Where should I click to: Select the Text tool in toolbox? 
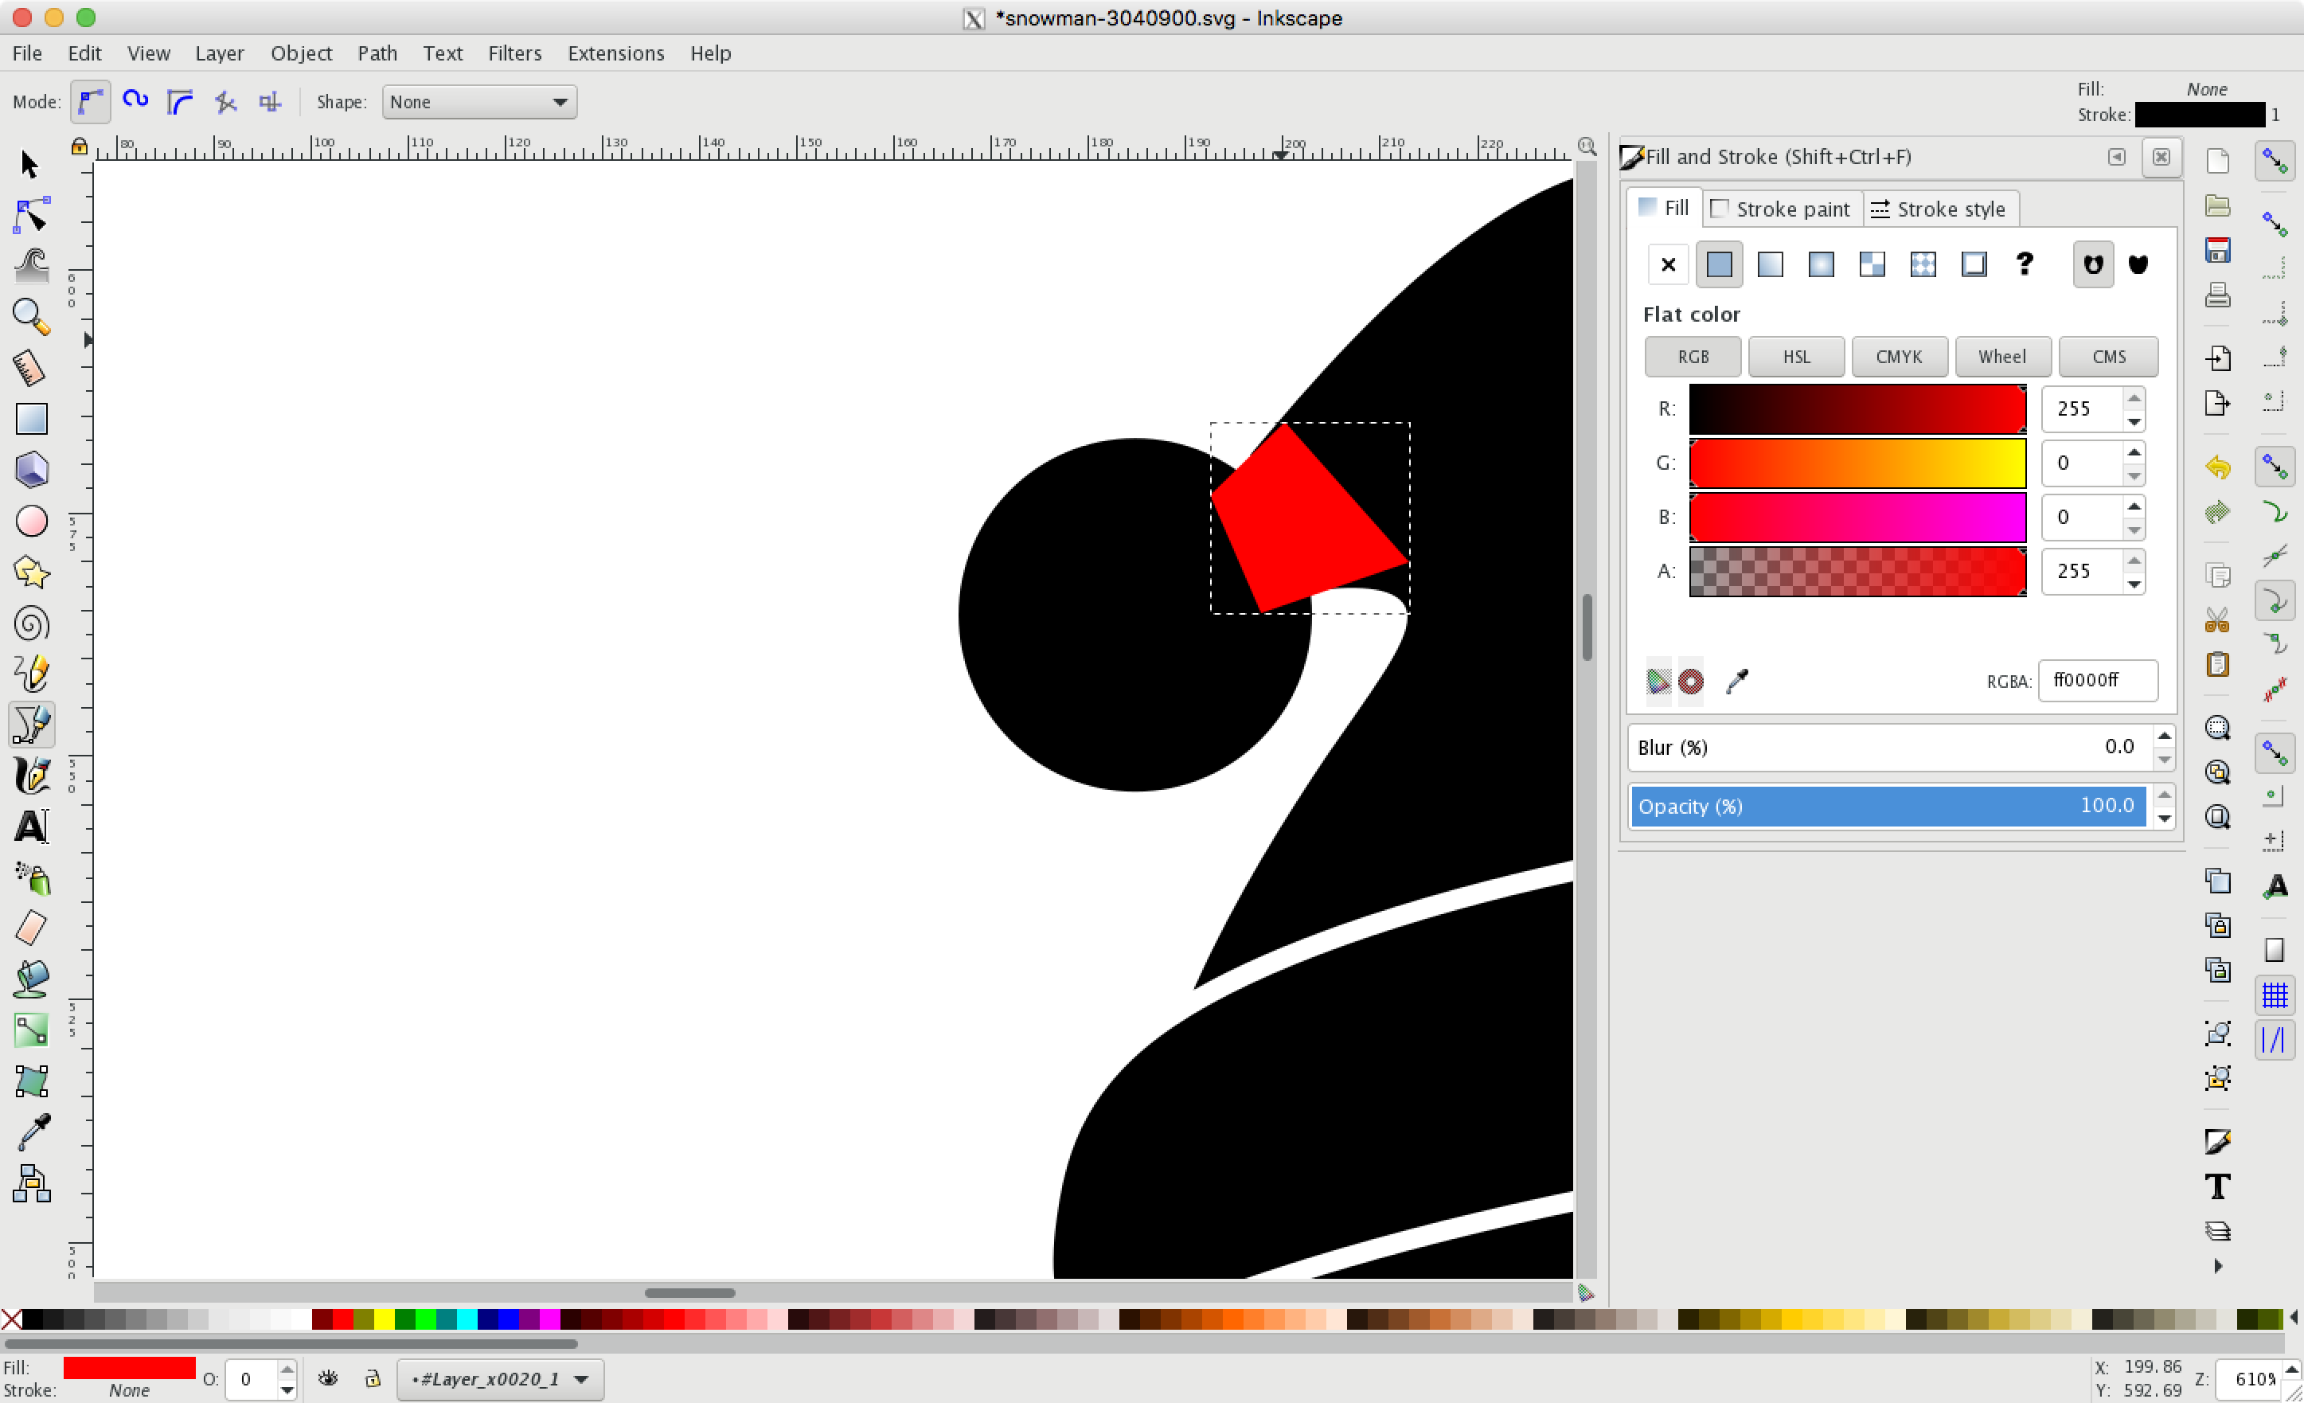(x=31, y=827)
